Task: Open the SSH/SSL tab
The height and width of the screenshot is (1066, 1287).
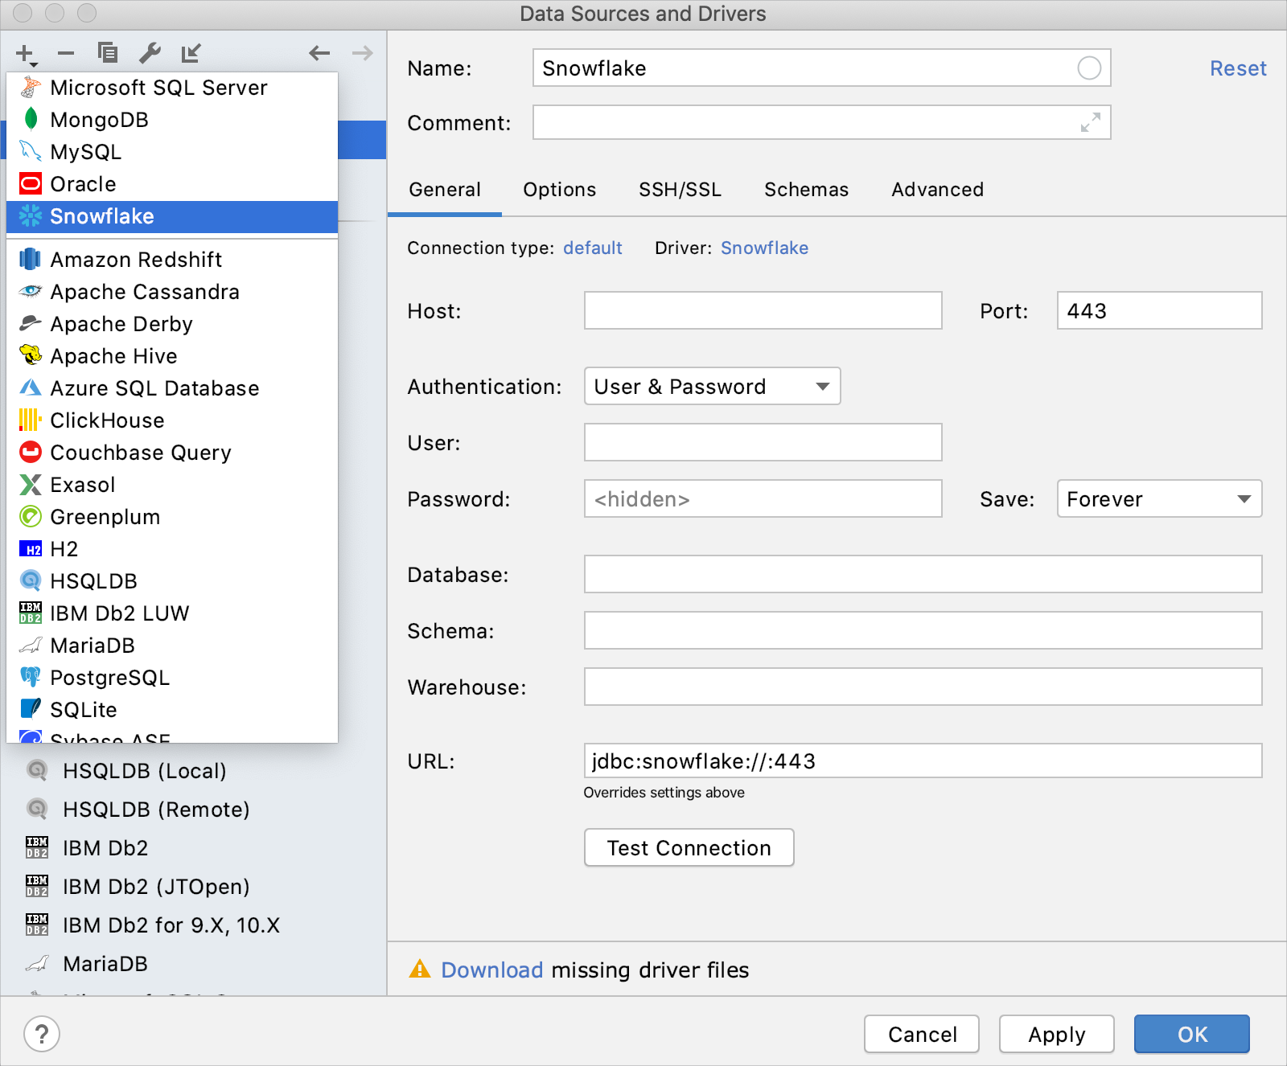Action: pos(680,190)
